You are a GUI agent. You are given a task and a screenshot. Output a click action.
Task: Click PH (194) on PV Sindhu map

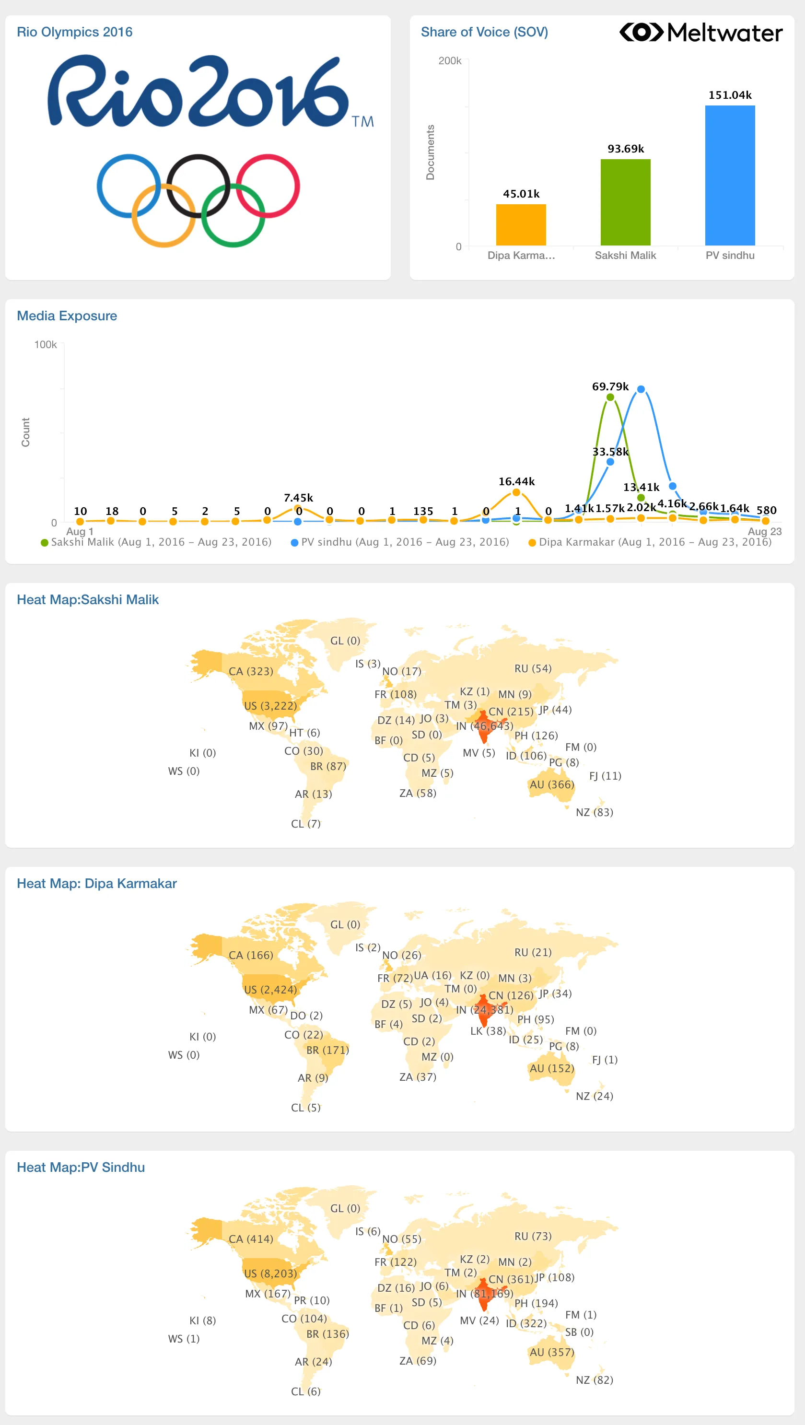(536, 1303)
